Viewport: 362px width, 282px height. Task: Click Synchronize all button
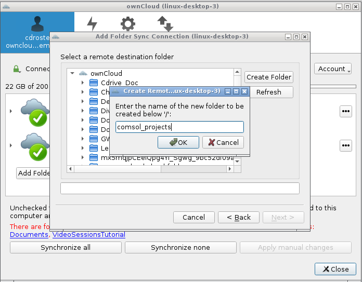(66, 247)
